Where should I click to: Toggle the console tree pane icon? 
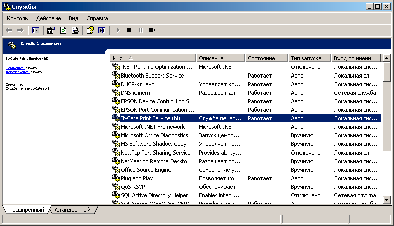35,30
